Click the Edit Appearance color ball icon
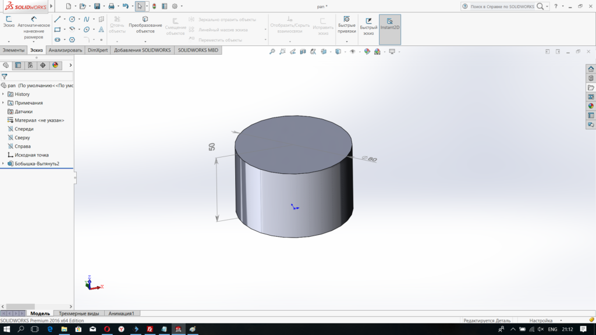596x335 pixels. click(x=367, y=52)
